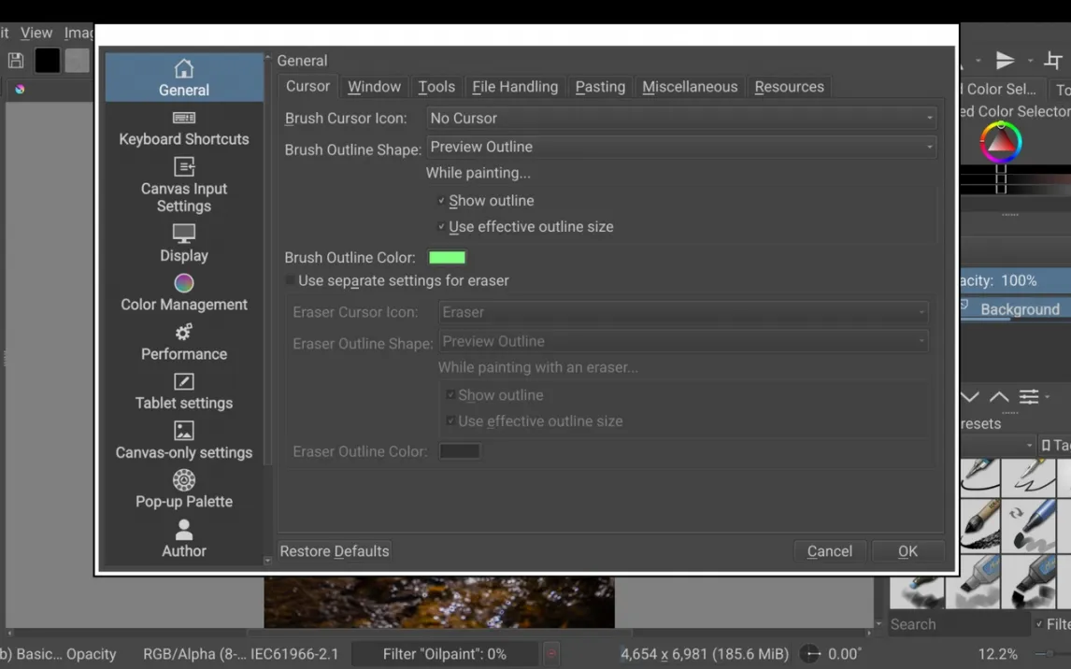This screenshot has width=1071, height=669.
Task: Open Performance settings with gear icon
Action: click(x=184, y=343)
